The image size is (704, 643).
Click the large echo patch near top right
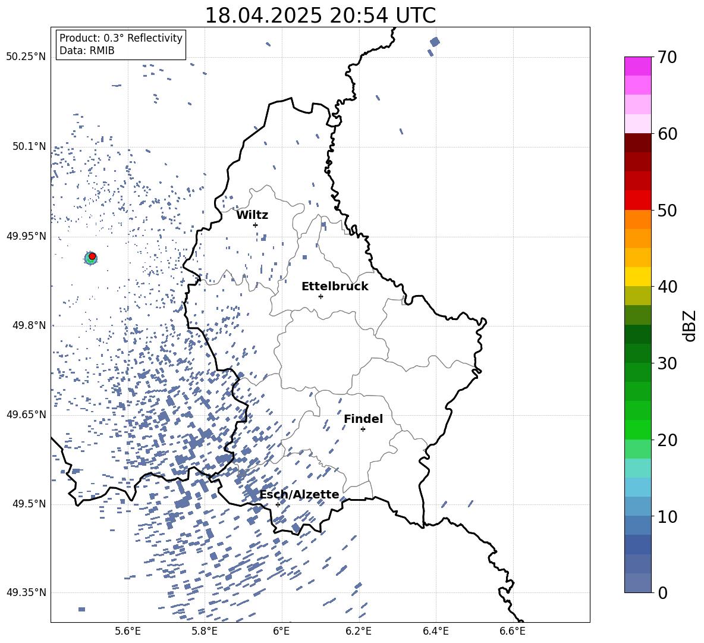(435, 42)
